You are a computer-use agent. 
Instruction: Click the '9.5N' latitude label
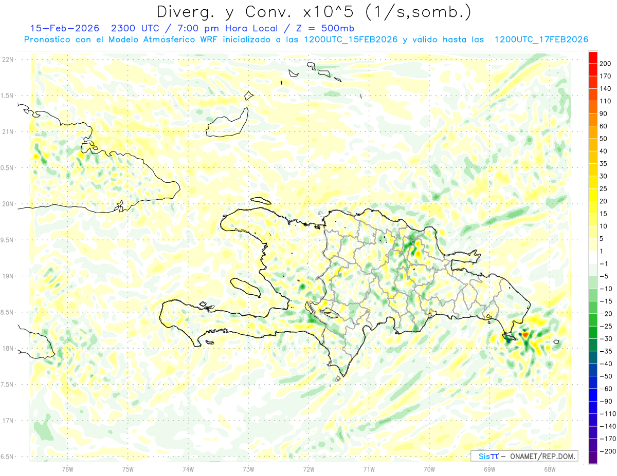[x=8, y=240]
